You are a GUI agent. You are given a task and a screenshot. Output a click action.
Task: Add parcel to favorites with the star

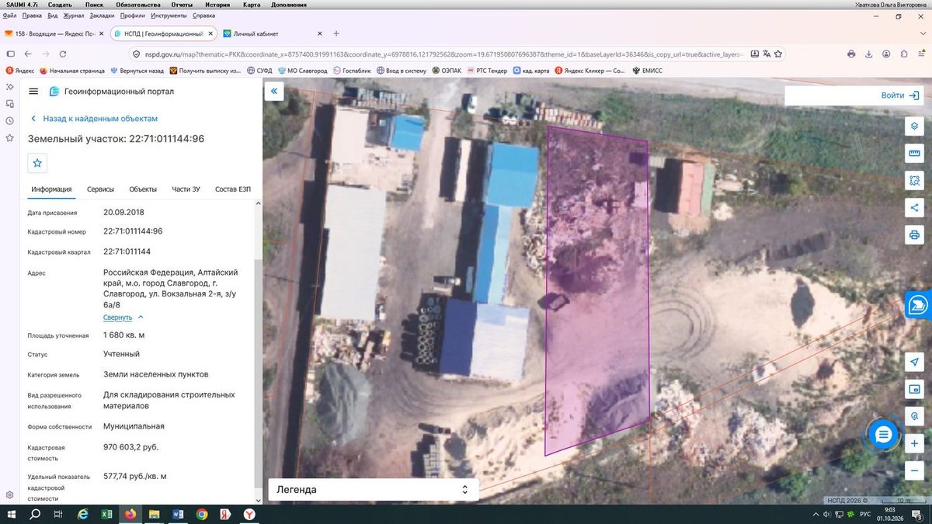[x=37, y=162]
